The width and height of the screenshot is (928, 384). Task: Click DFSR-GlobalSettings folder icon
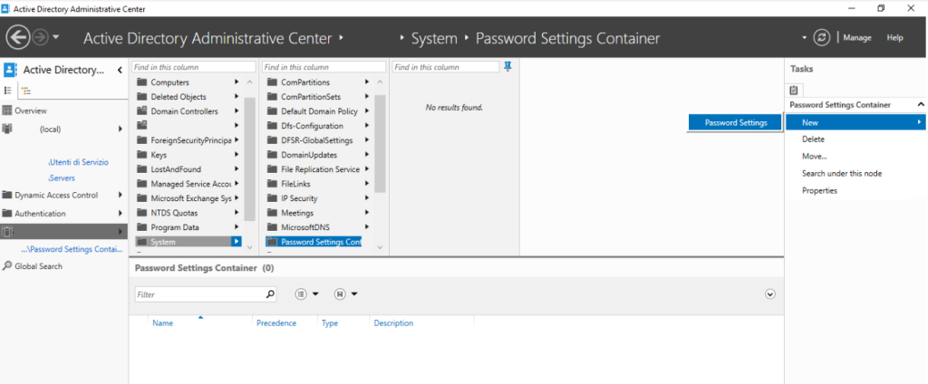click(272, 140)
